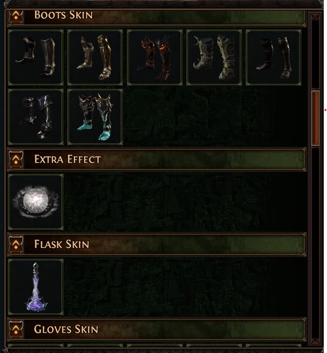Collapse the Boots Skin section
The width and height of the screenshot is (327, 353).
[x=16, y=16]
